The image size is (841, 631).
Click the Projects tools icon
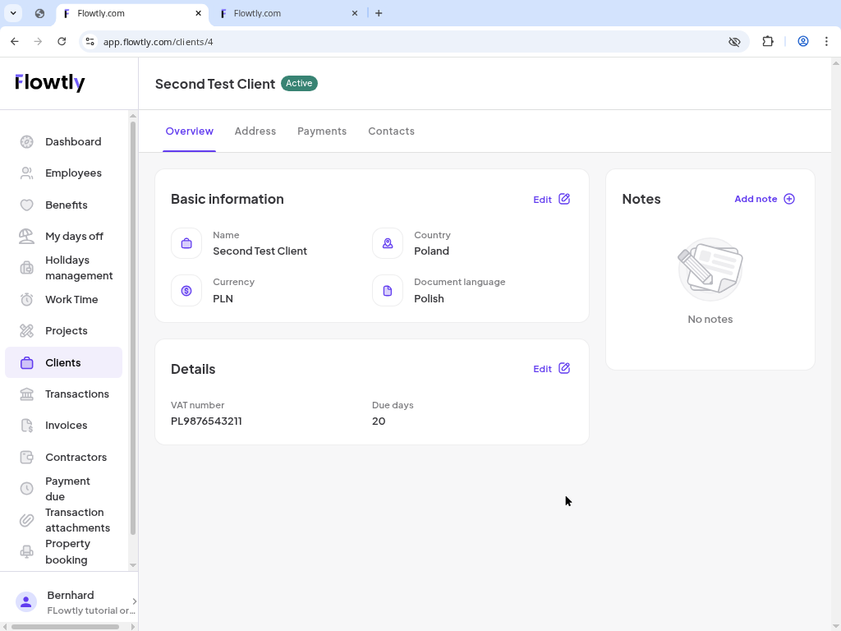tap(27, 331)
